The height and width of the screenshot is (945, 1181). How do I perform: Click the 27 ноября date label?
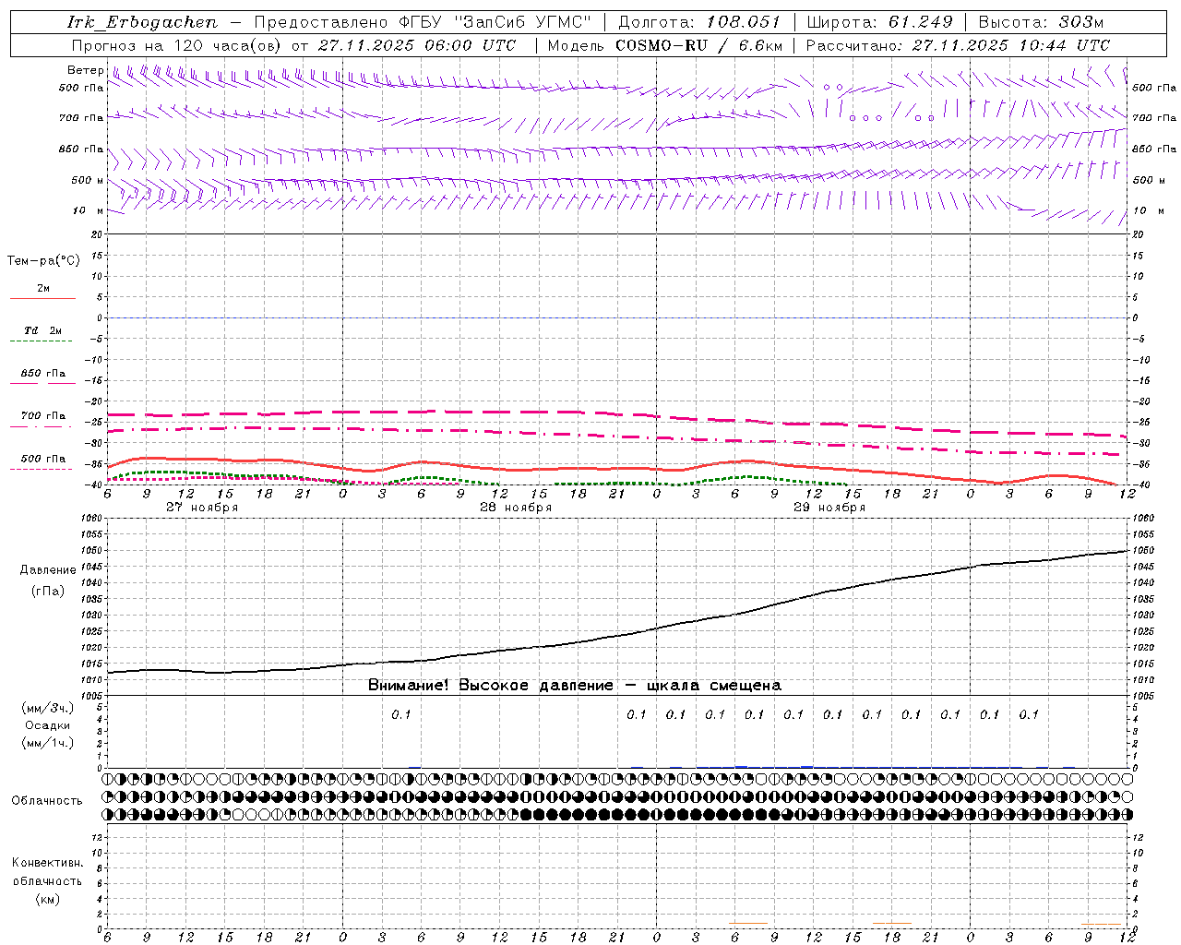202,508
